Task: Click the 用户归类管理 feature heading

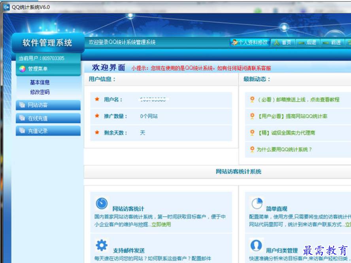Action: point(282,250)
